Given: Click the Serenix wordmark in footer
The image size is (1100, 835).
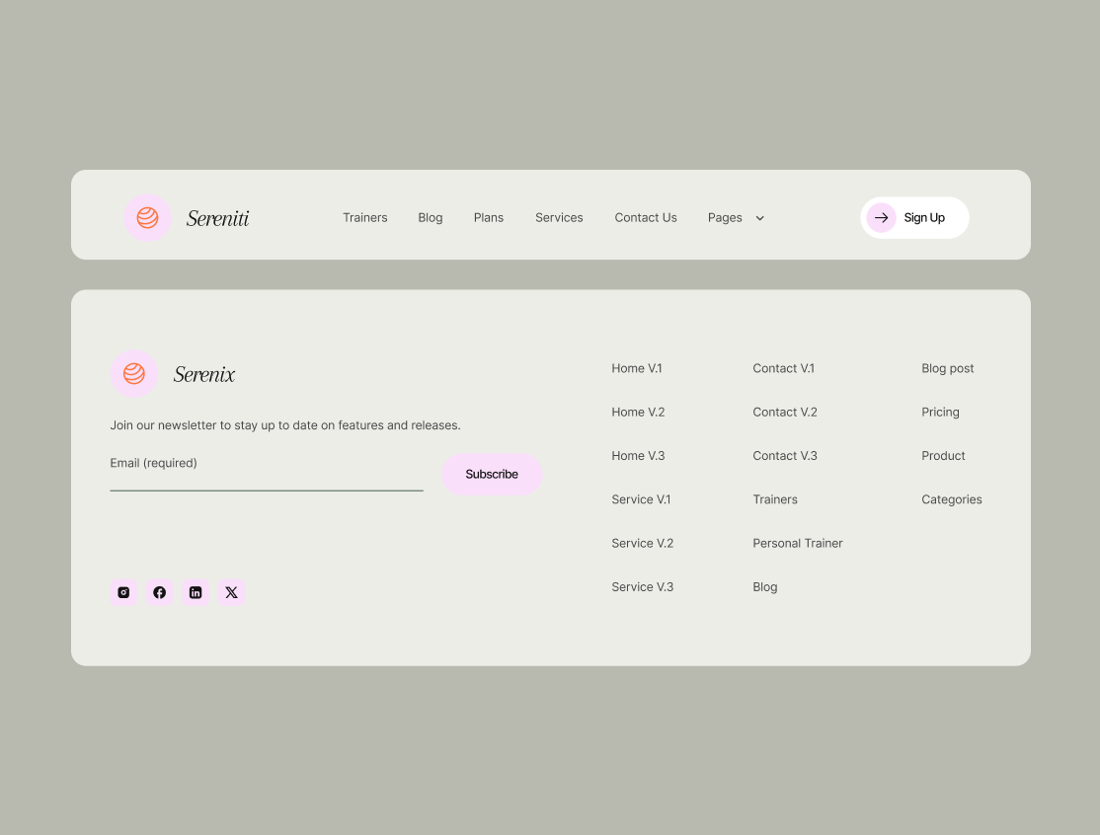Looking at the screenshot, I should (x=204, y=374).
